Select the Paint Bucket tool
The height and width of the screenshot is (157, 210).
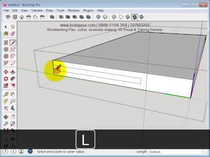click(6, 34)
